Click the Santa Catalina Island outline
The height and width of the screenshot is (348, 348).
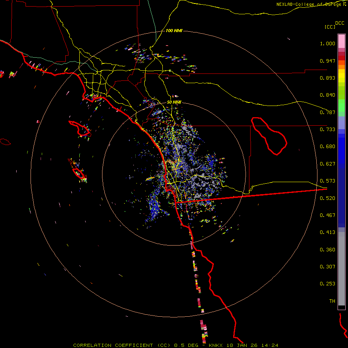point(80,128)
